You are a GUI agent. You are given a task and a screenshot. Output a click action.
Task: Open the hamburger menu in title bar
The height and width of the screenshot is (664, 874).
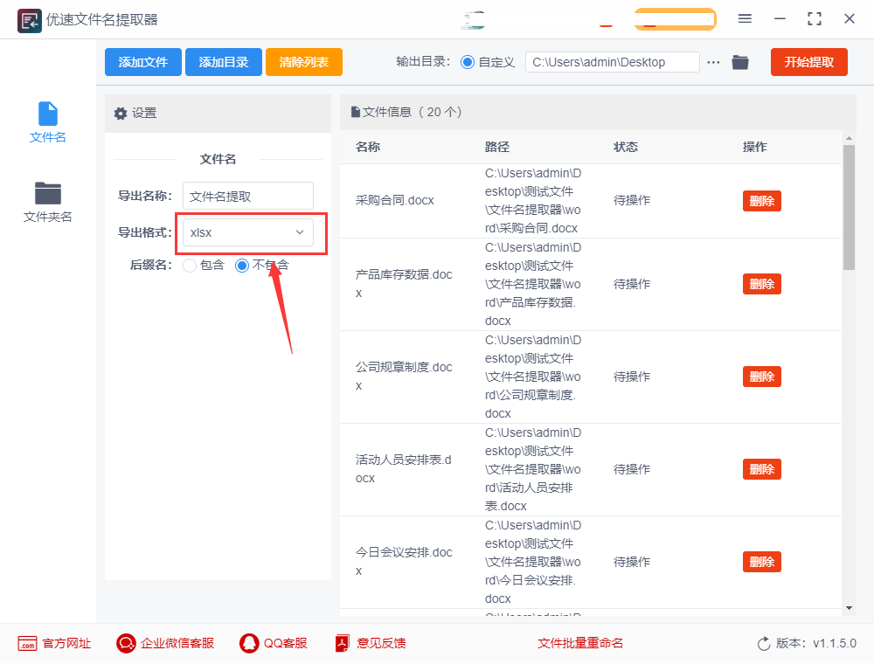point(745,19)
